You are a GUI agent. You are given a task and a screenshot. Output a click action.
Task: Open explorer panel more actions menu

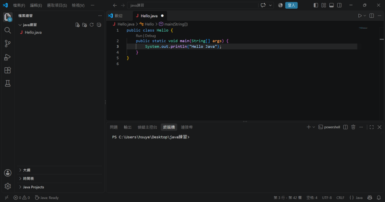[x=100, y=16]
